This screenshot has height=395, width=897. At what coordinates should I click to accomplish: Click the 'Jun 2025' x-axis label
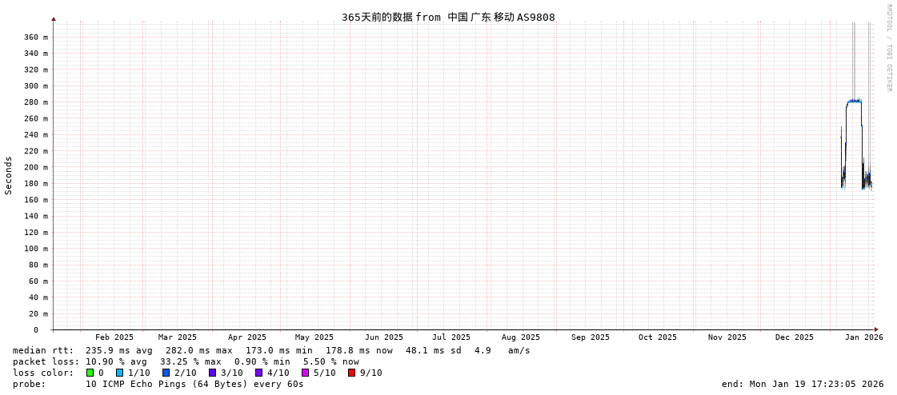tap(384, 337)
